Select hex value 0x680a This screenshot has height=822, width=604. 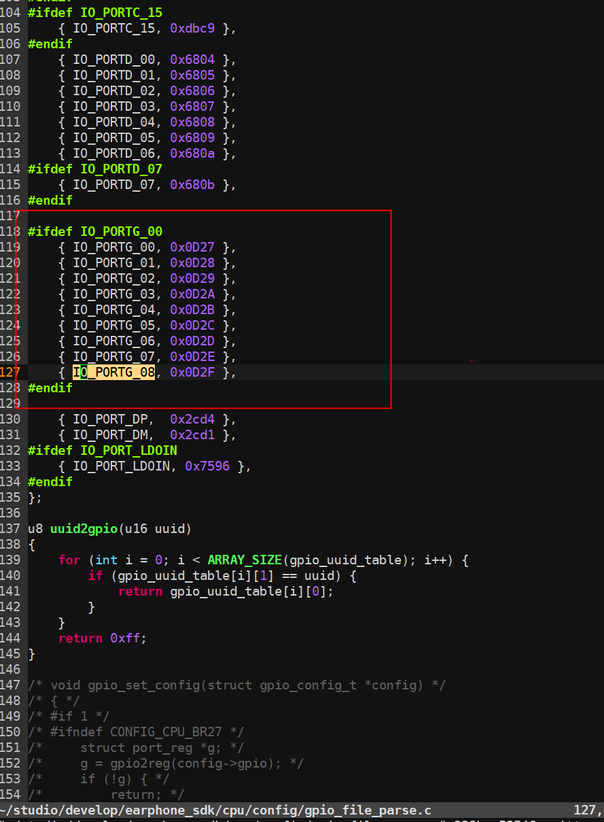pos(192,154)
